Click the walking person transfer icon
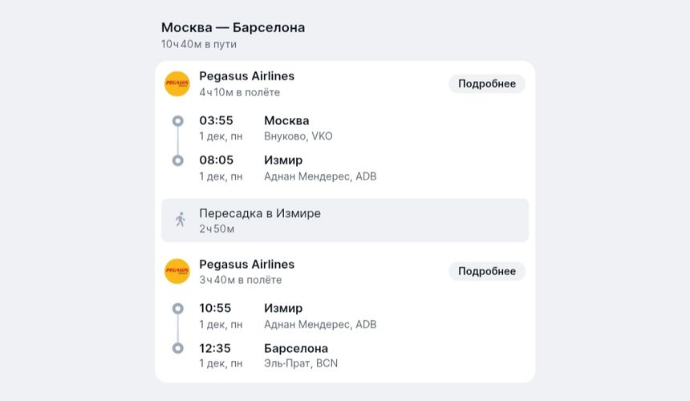Screen dimensions: 690x401 point(181,220)
